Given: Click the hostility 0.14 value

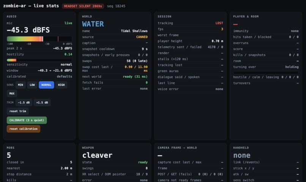Looking at the screenshot, I should (x=68, y=54).
